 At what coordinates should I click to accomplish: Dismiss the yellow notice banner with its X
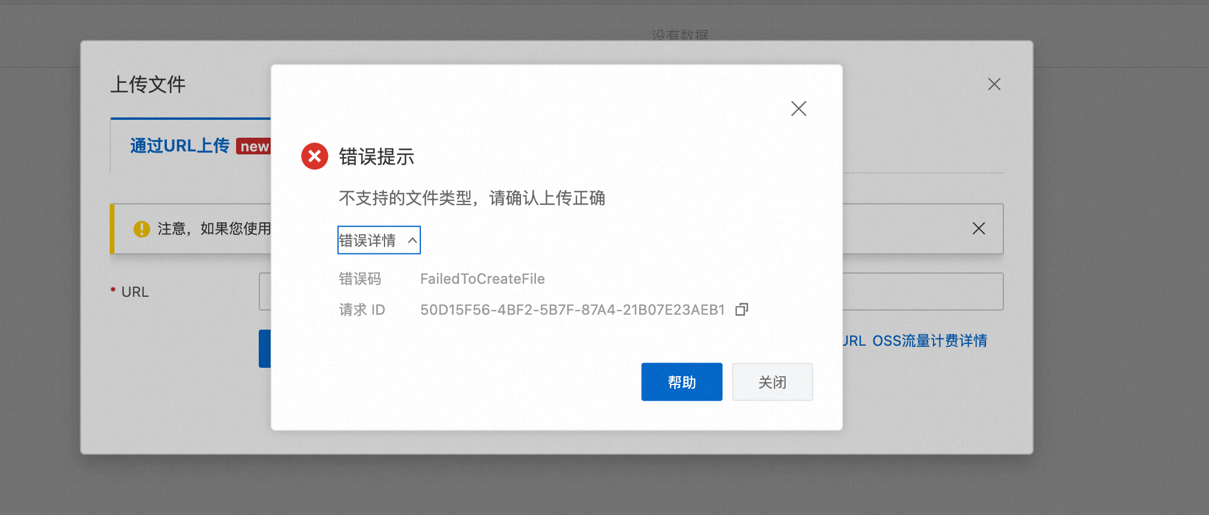(978, 228)
